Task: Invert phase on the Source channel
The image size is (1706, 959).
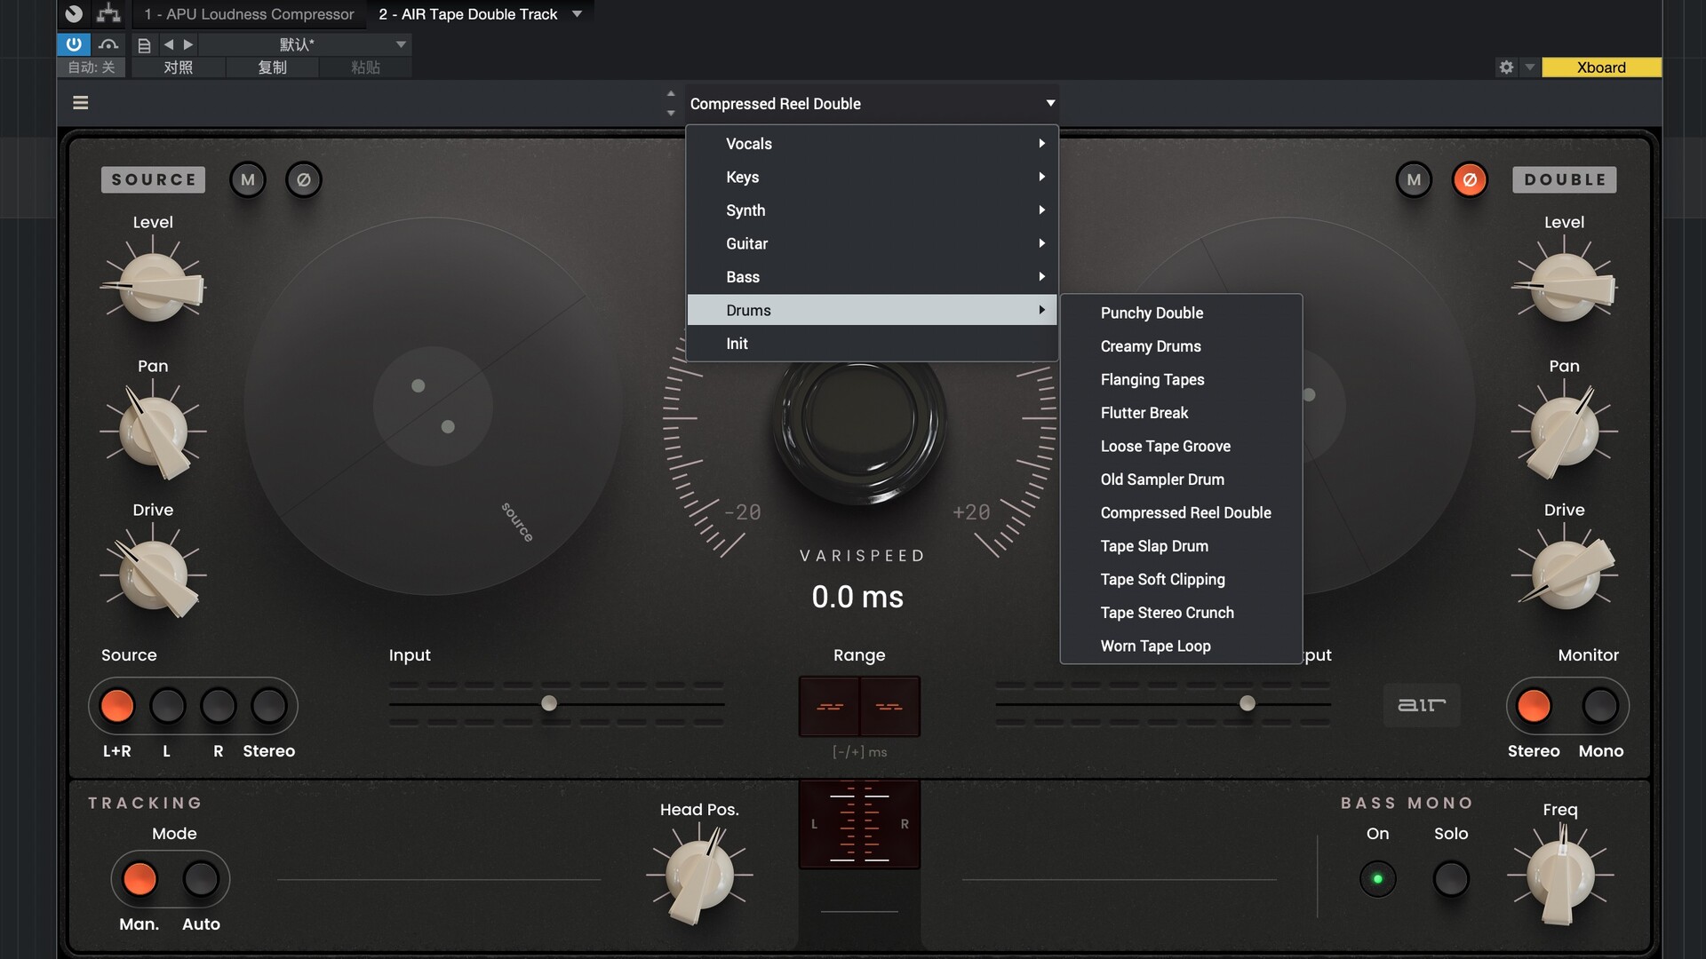Action: pos(304,179)
